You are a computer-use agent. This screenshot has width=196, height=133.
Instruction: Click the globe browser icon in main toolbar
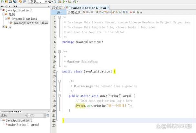click(x=50, y=2)
